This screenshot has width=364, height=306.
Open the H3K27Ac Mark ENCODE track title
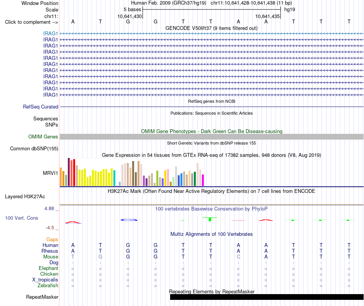coord(212,191)
